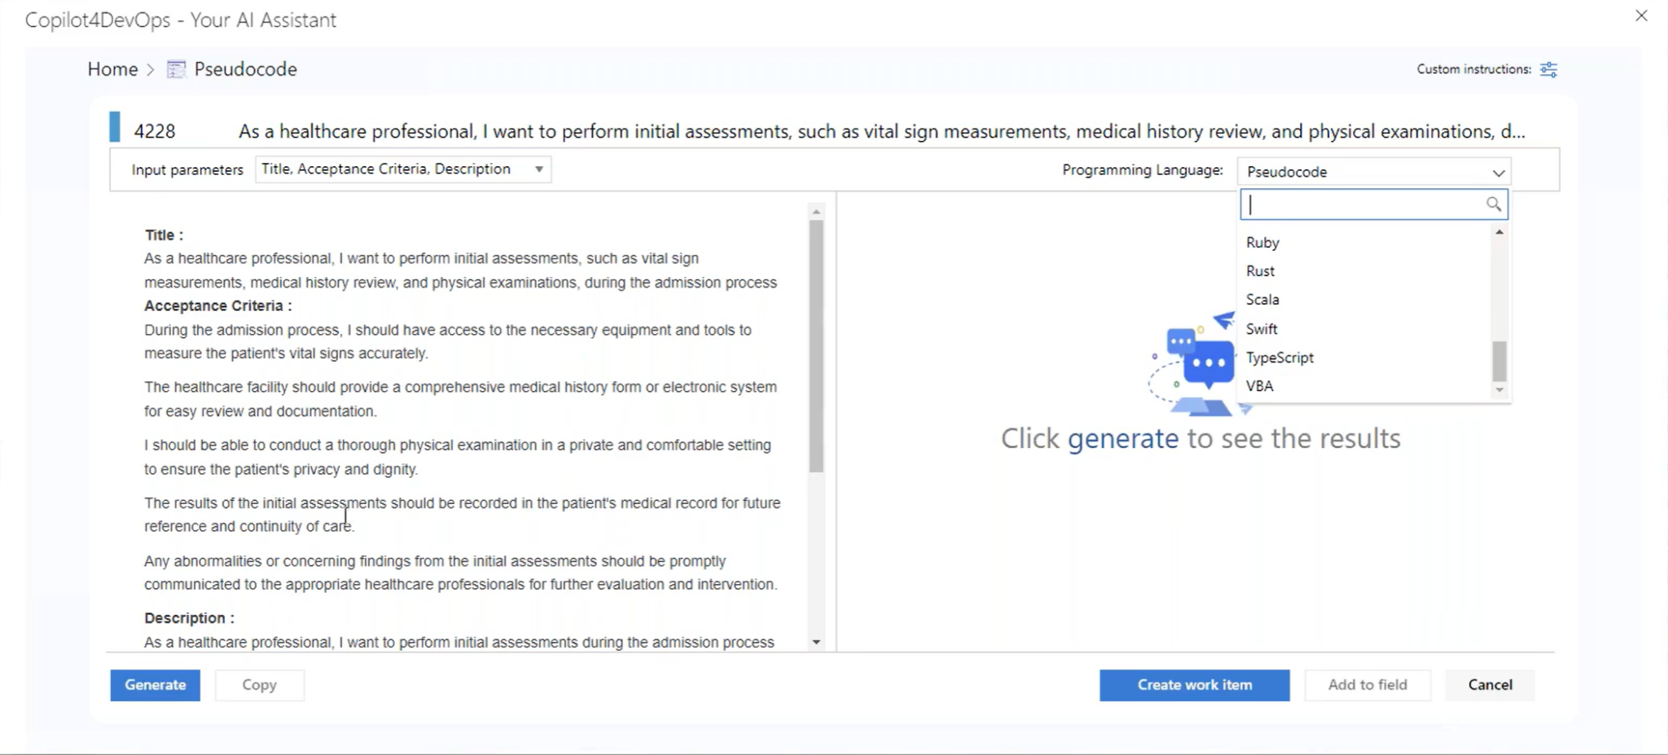
Task: Select Ruby from the language list
Action: point(1262,242)
